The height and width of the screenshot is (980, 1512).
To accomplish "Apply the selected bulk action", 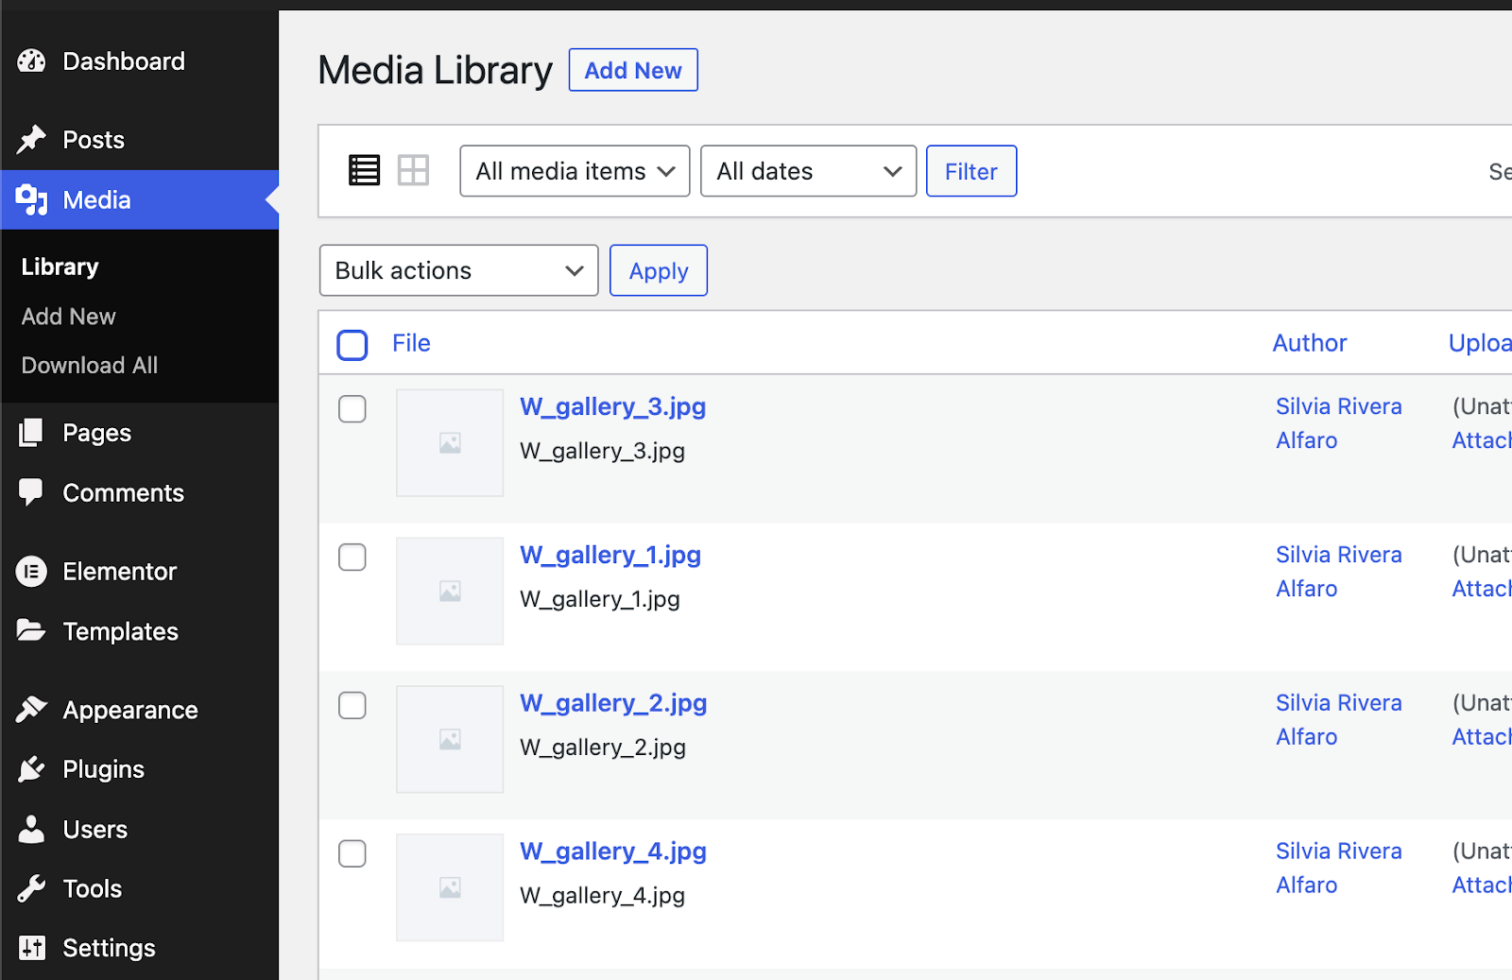I will 659,270.
